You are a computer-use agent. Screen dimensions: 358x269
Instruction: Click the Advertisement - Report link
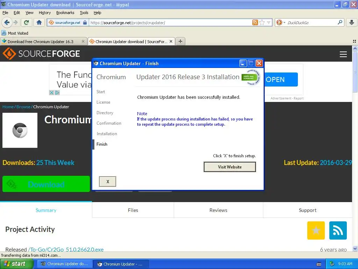coord(287,98)
